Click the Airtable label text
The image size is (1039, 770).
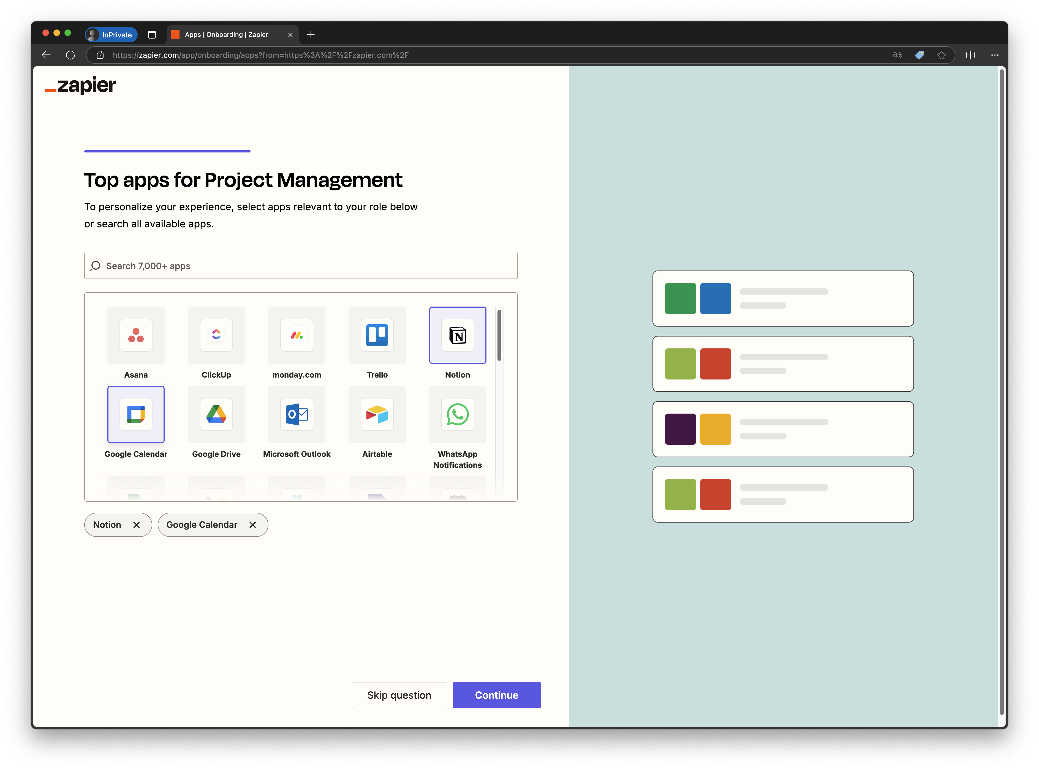click(x=377, y=454)
